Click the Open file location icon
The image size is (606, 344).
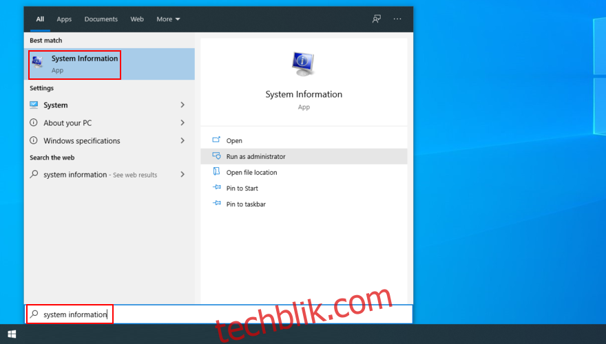point(216,172)
